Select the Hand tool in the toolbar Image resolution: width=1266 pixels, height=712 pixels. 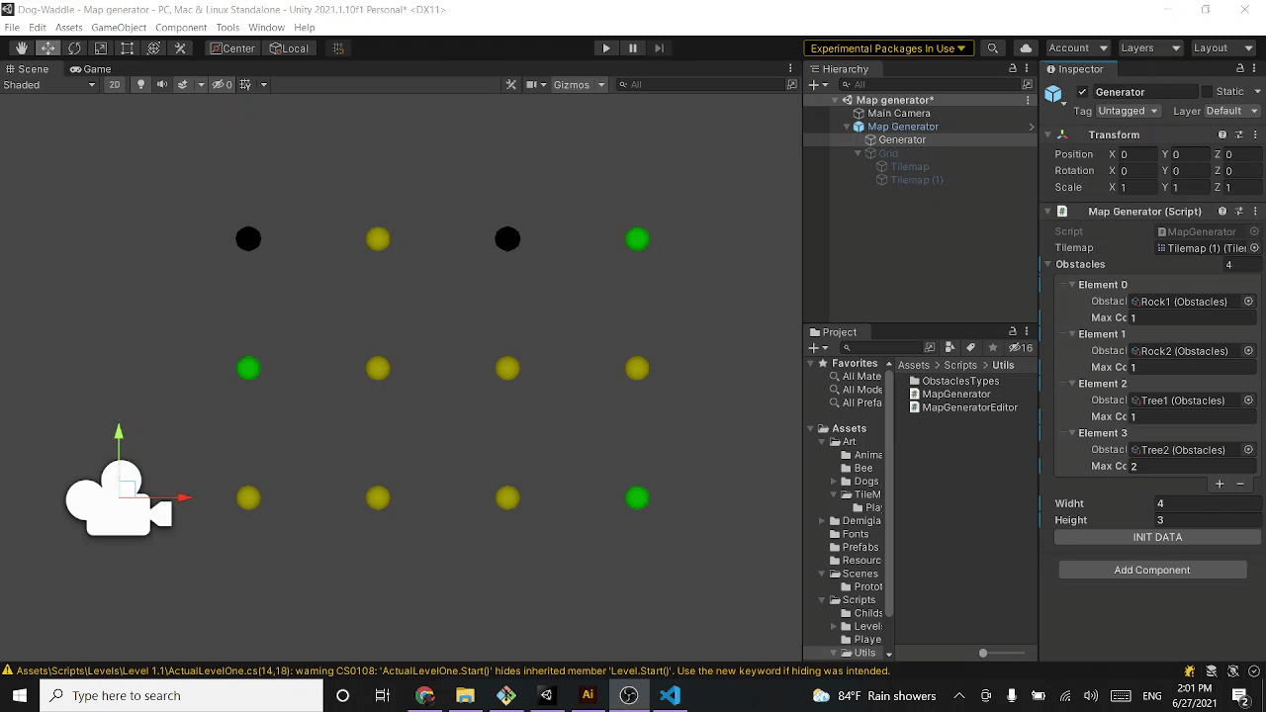tap(22, 48)
